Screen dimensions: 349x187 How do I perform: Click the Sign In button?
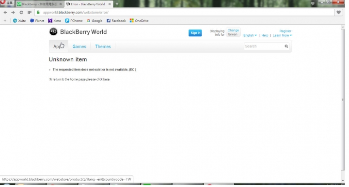(195, 33)
